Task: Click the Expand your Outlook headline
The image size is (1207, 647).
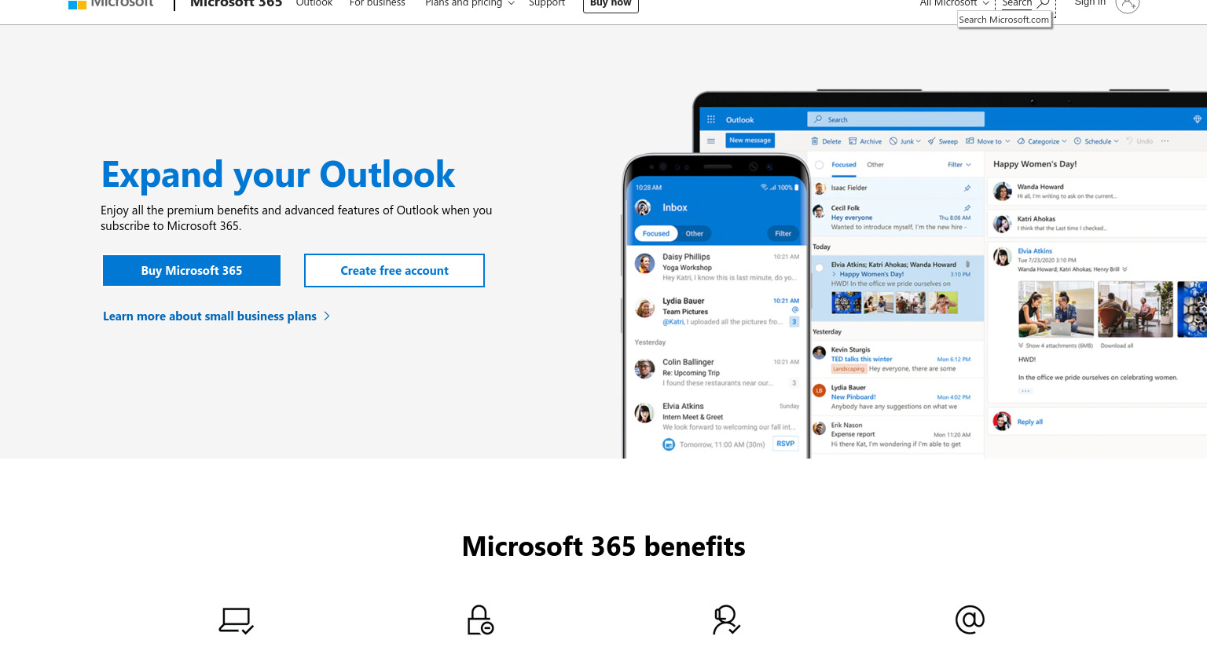Action: pos(278,174)
